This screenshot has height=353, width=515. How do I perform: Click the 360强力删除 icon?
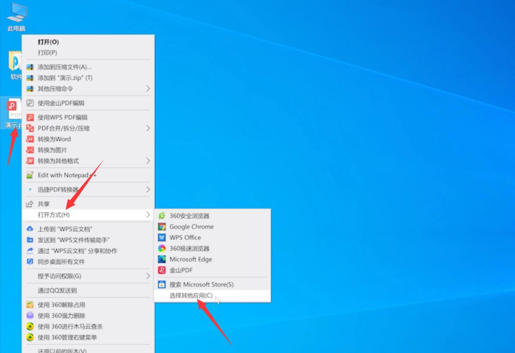[x=30, y=315]
